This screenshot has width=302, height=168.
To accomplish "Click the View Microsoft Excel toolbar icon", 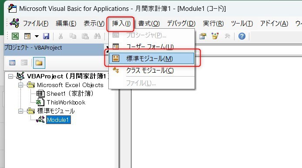I will click(15, 36).
